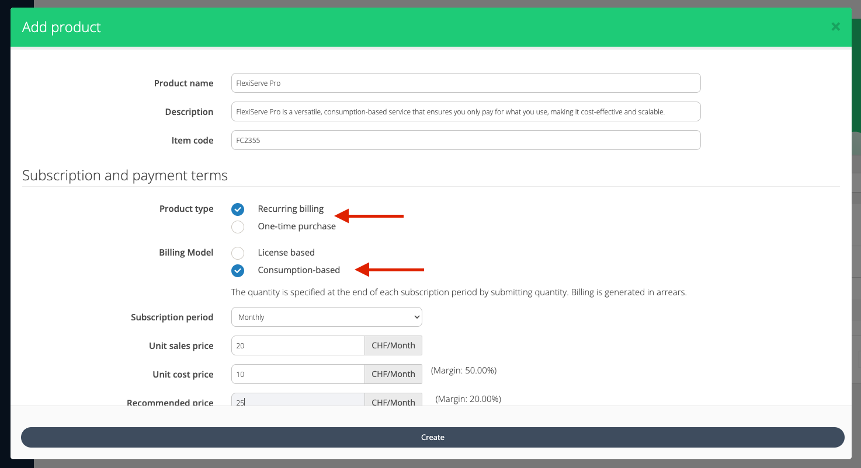Click the Unit sales price input
This screenshot has height=468, width=861.
click(x=298, y=345)
